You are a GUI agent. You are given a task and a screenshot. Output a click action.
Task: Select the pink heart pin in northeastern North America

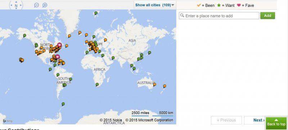[59, 45]
